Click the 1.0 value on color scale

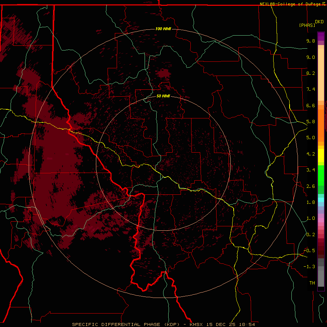(311, 218)
